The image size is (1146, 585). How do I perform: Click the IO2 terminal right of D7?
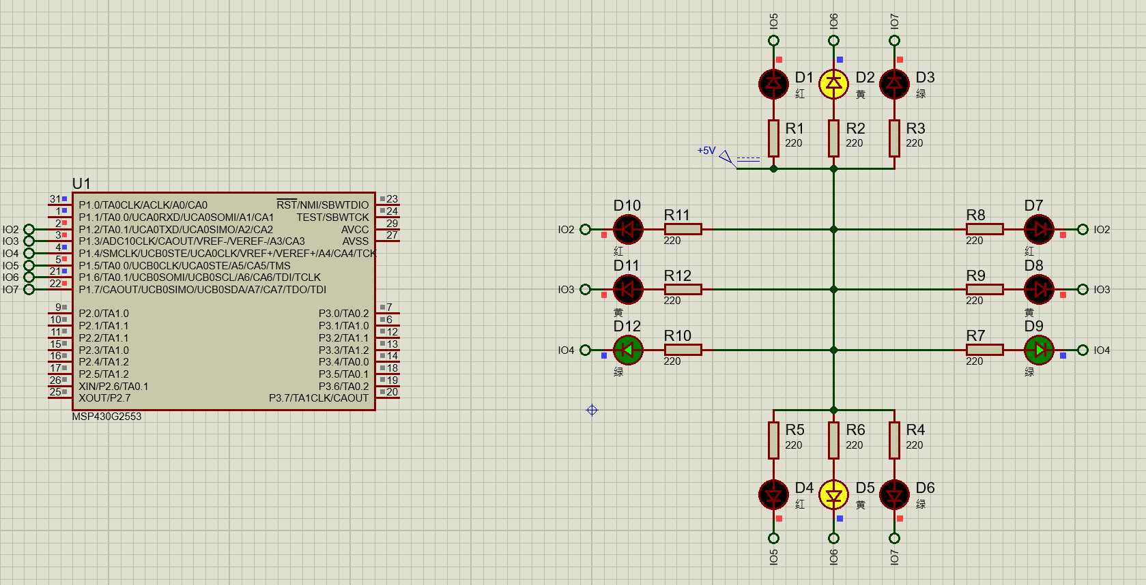(x=1083, y=229)
